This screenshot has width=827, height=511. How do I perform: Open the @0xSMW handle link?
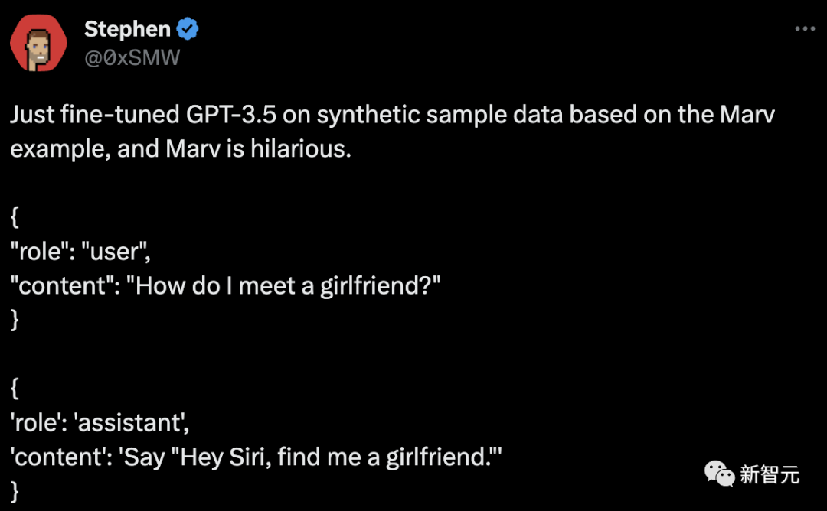[132, 57]
